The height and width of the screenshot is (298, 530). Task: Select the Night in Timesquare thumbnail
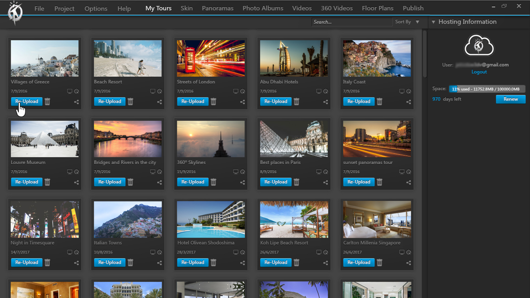pyautogui.click(x=45, y=220)
